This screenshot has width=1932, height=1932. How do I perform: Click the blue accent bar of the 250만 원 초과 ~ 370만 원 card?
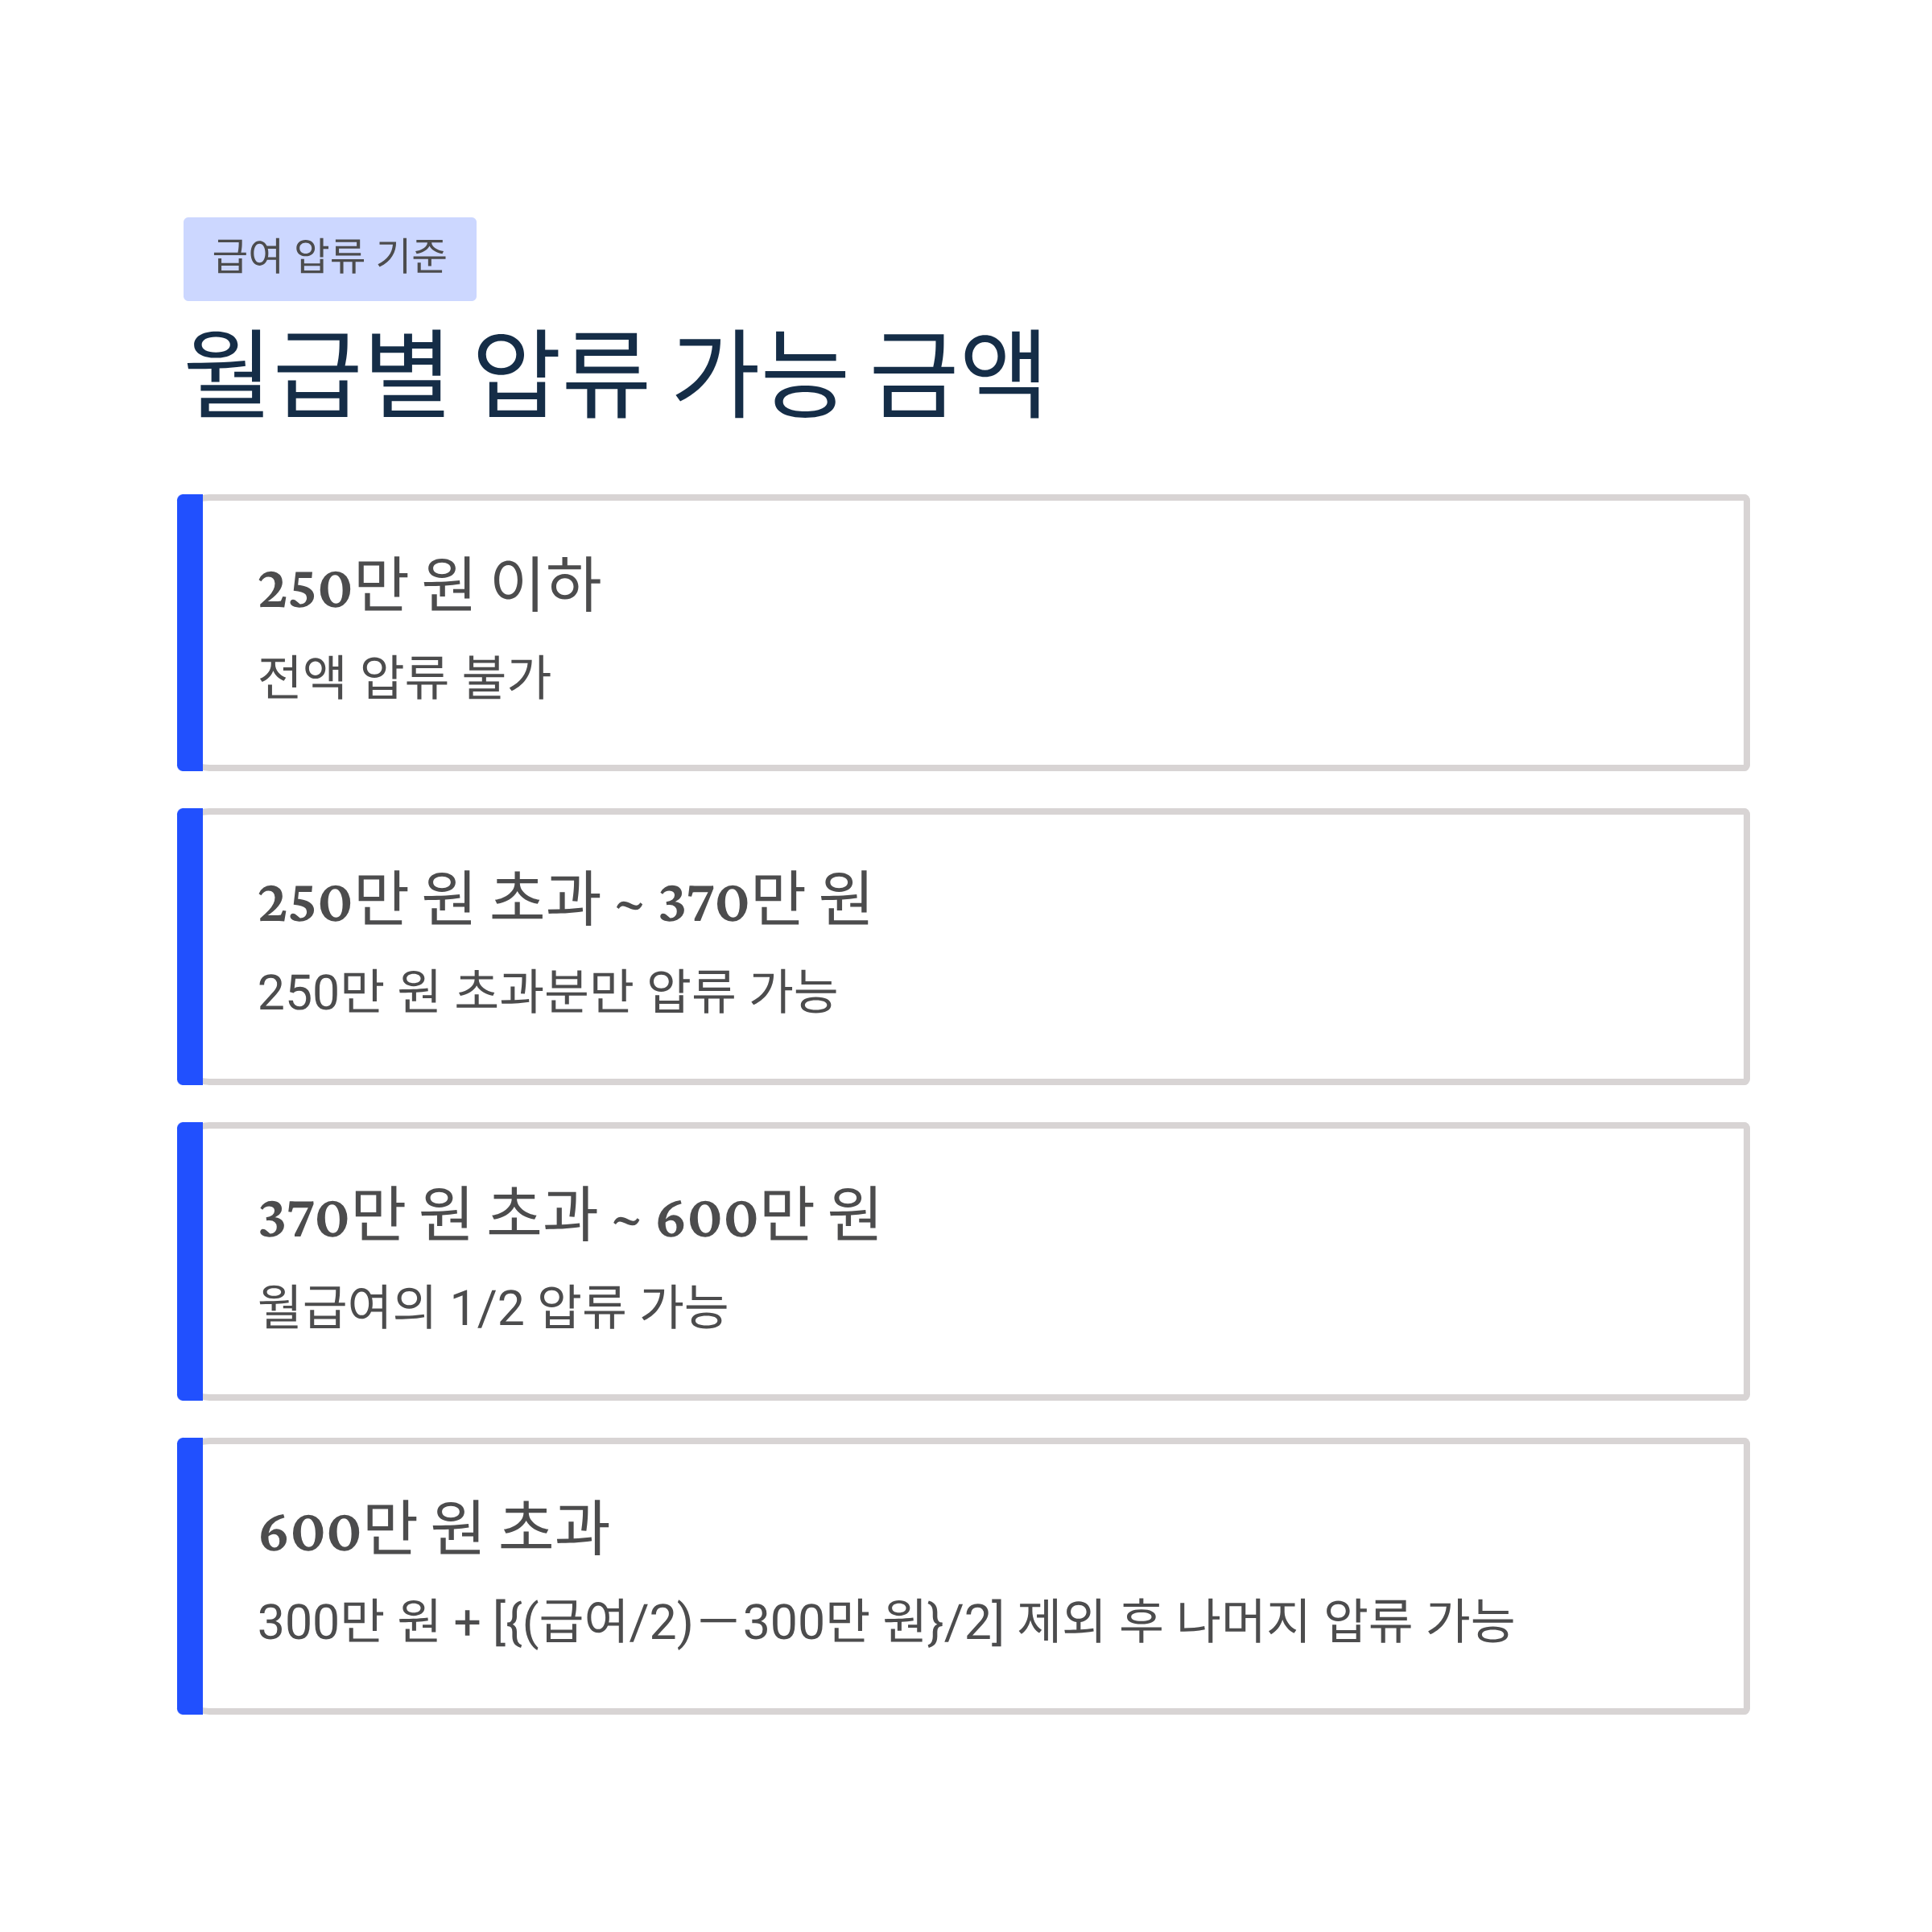coord(190,946)
